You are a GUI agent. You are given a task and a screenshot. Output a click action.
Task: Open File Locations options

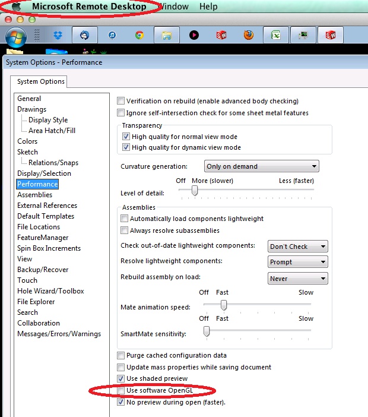39,227
